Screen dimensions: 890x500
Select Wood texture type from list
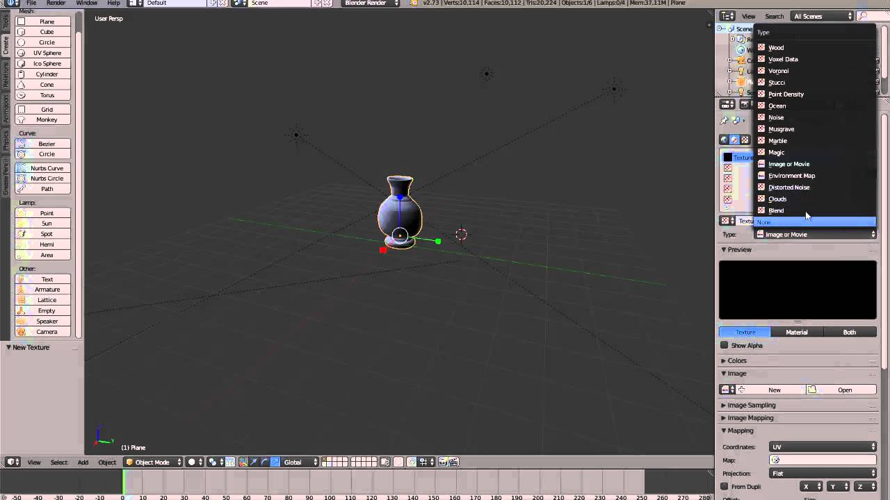coord(814,47)
